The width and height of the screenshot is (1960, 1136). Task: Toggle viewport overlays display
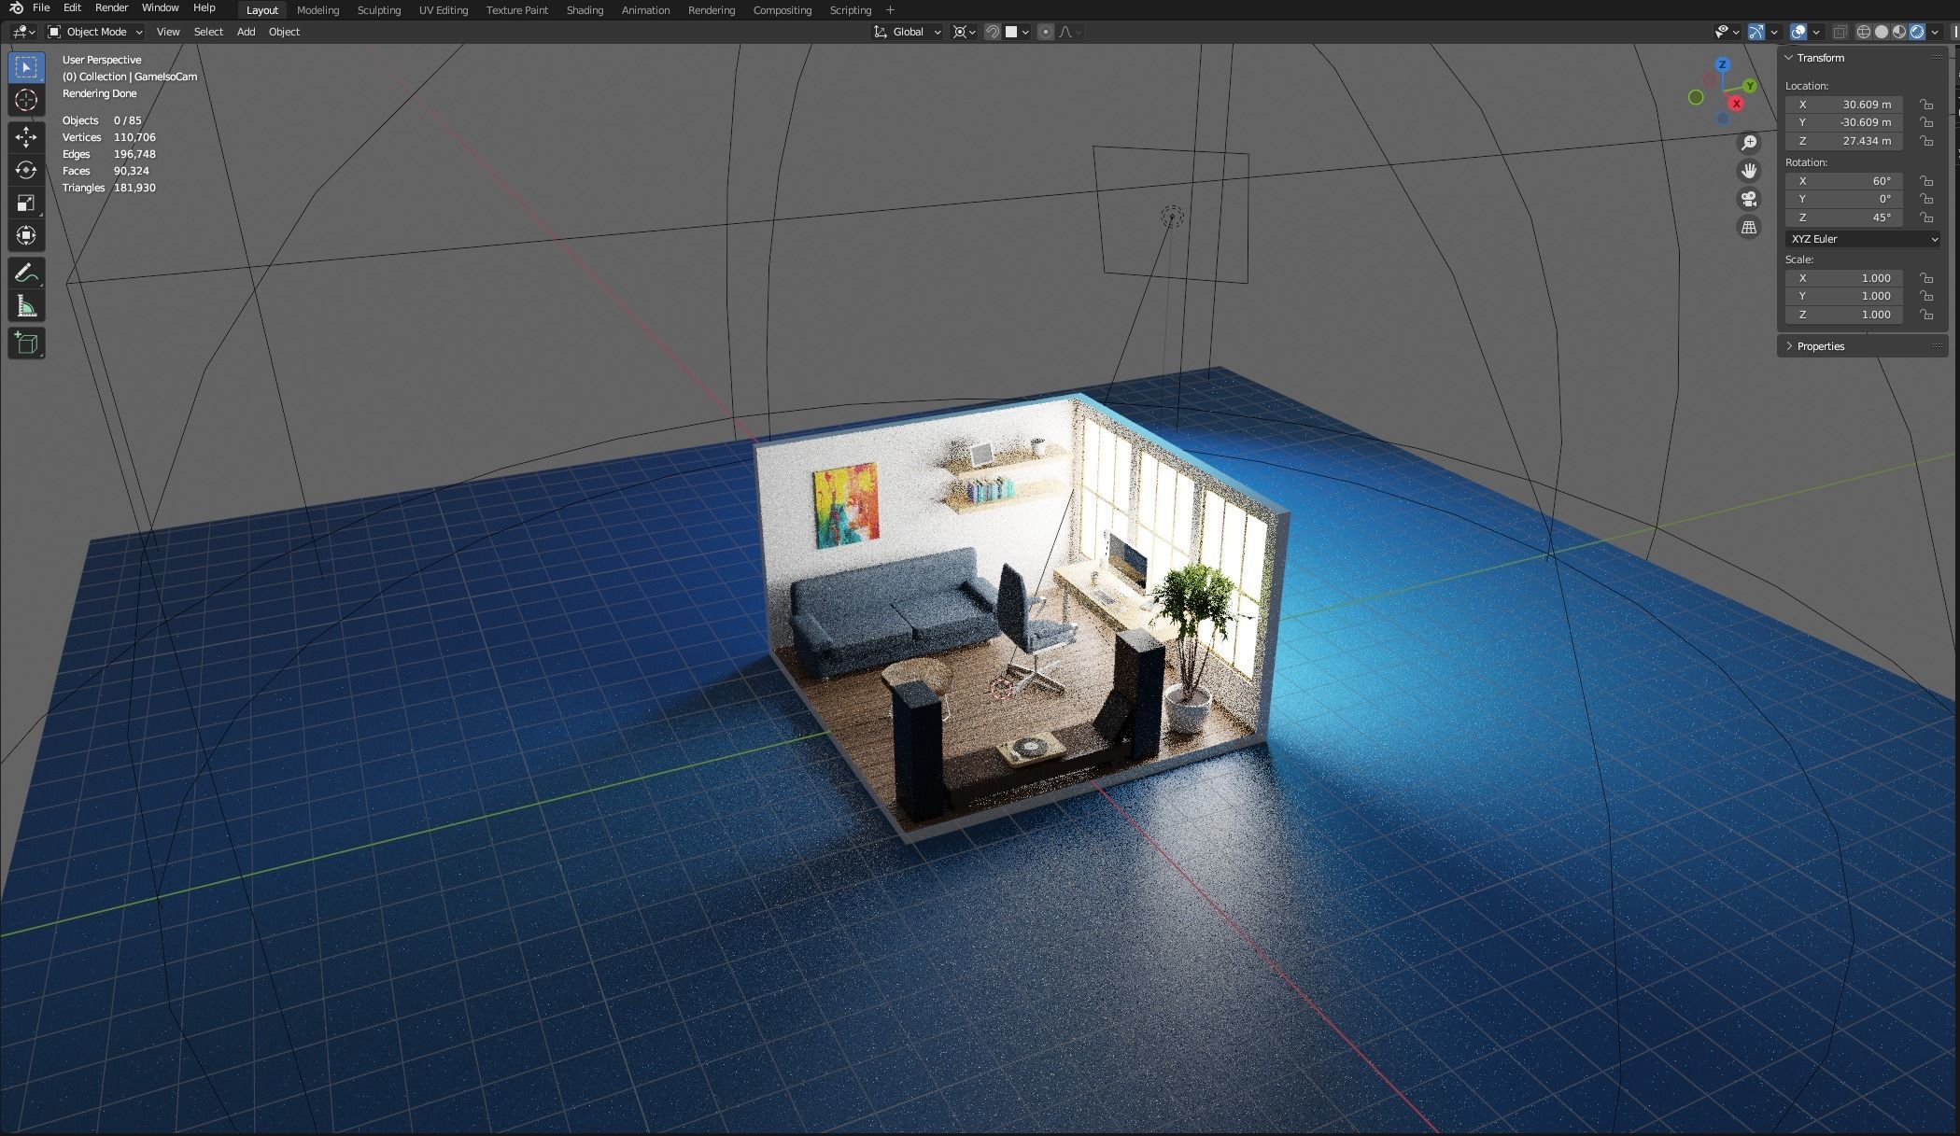(x=1798, y=32)
